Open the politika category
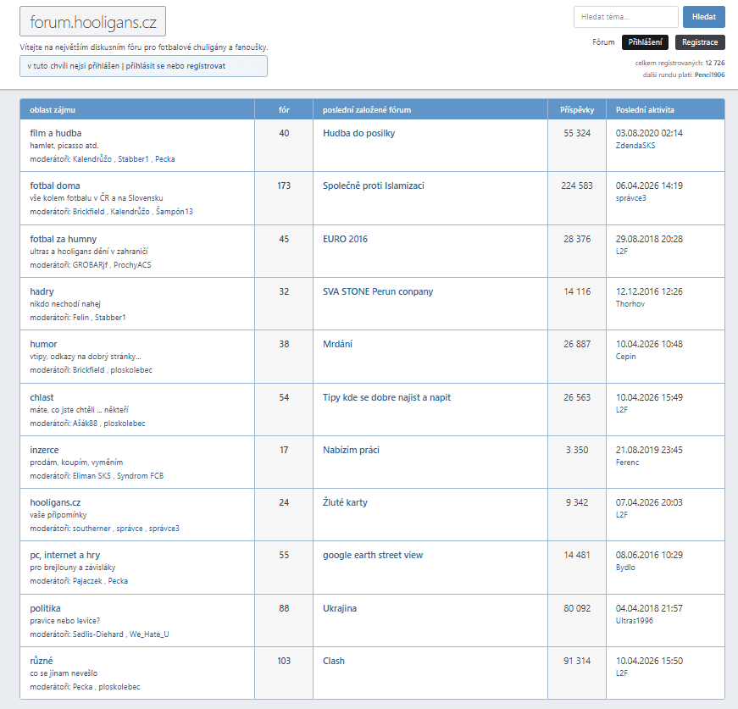This screenshot has height=709, width=738. coord(45,608)
